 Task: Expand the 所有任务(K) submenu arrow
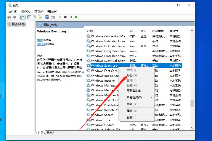pos(151,97)
